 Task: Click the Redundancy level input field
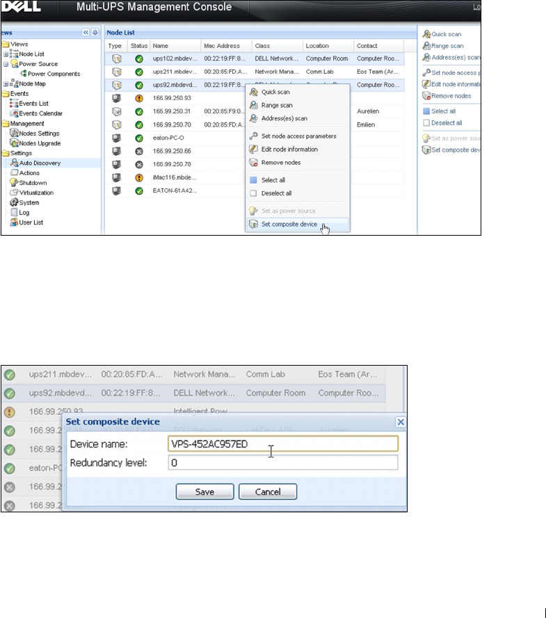tap(282, 462)
